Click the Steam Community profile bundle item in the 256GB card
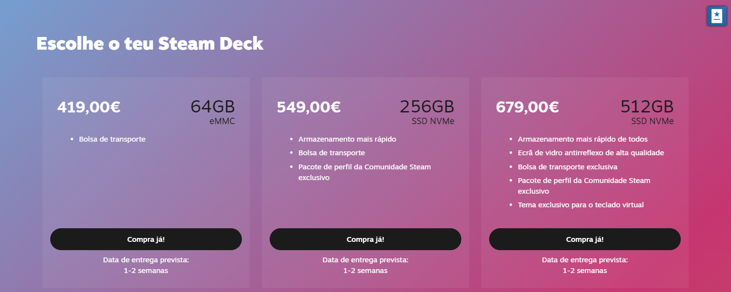The image size is (731, 292). (x=365, y=172)
